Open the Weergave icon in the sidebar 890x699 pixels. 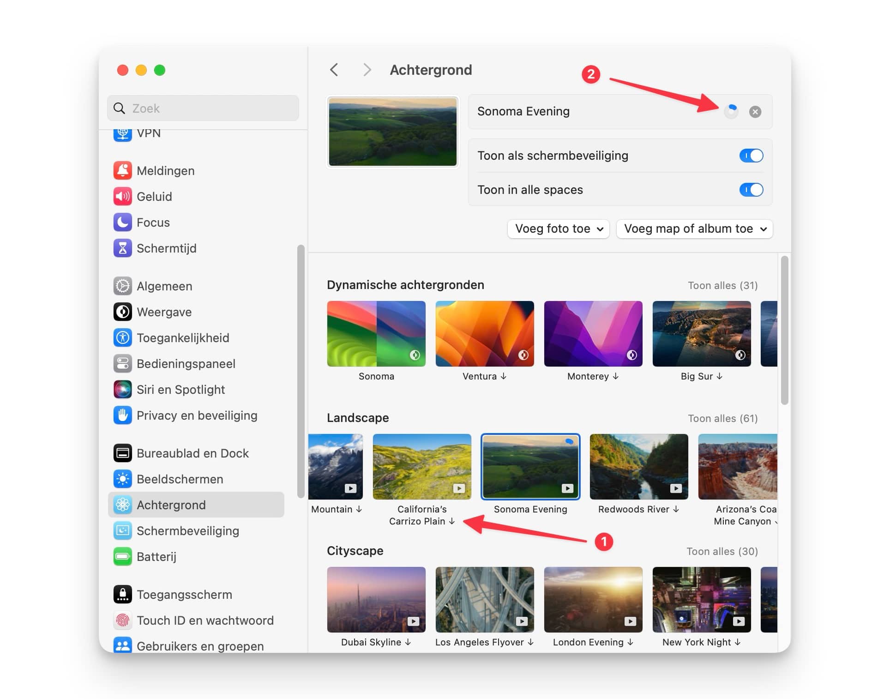coord(122,312)
